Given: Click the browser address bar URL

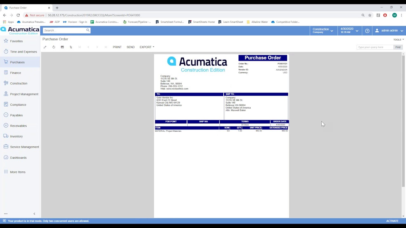Looking at the screenshot, I should (94, 15).
